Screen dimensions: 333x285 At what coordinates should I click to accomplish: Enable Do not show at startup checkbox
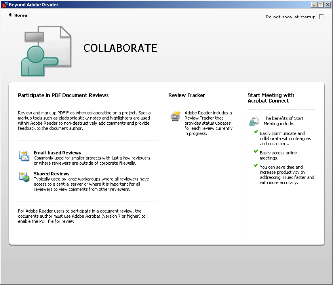321,17
